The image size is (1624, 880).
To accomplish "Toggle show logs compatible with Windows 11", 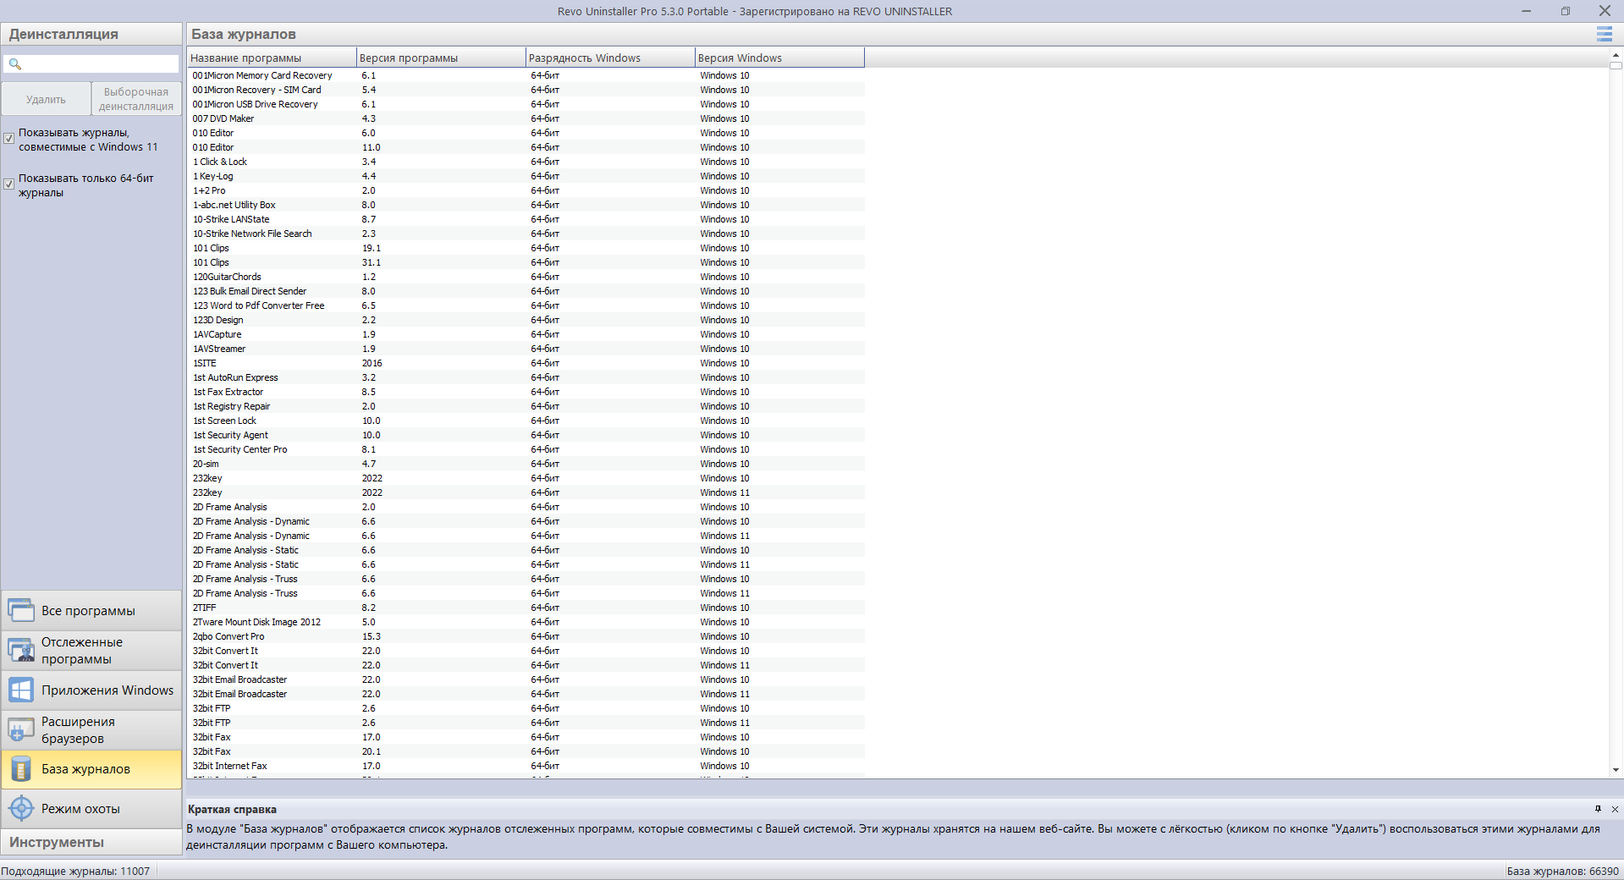I will 9,138.
